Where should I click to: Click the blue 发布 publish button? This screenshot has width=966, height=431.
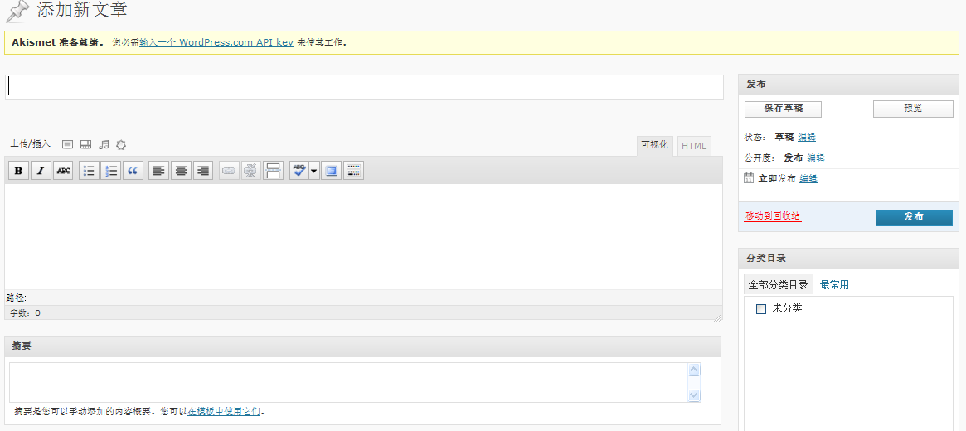click(914, 217)
